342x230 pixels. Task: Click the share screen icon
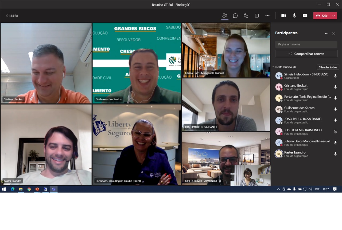305,16
